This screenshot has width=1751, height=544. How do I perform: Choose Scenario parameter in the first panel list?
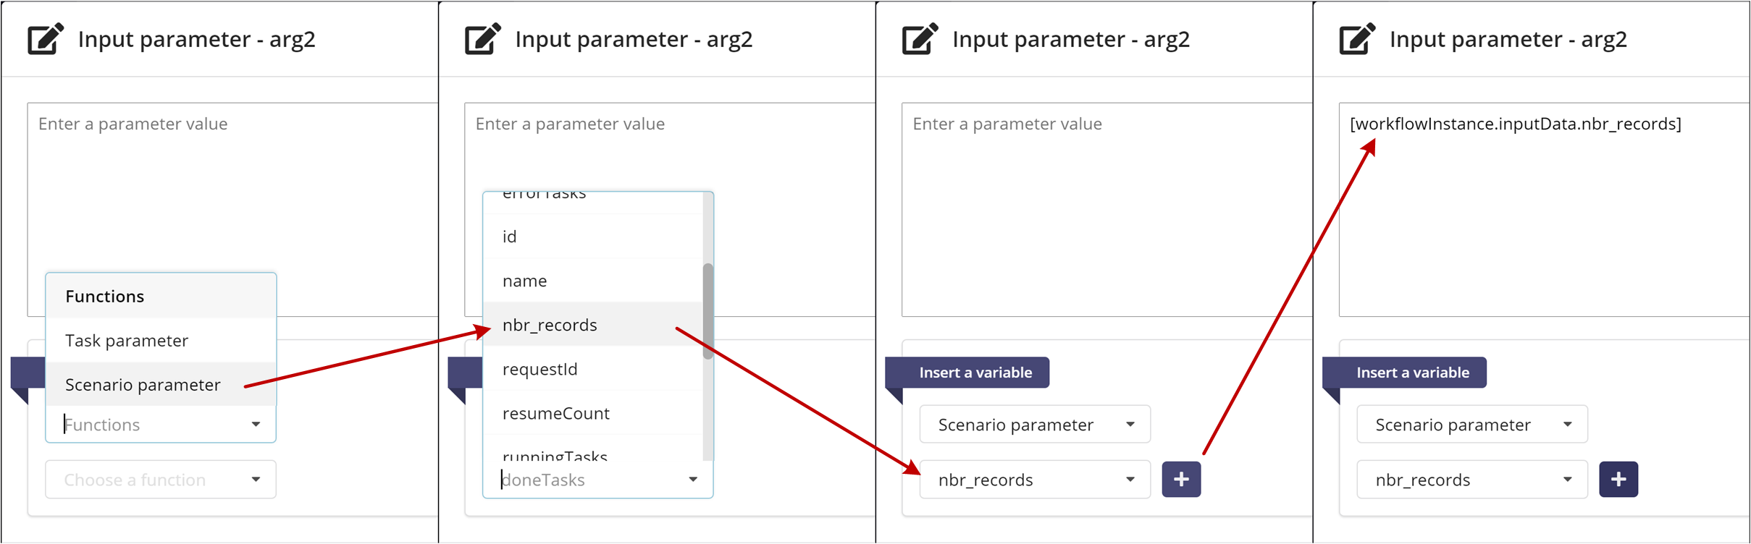pos(161,385)
